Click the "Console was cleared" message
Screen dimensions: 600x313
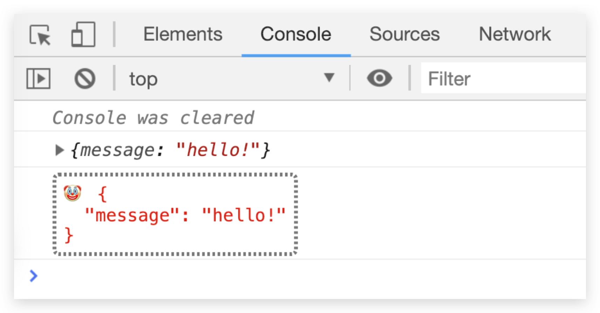153,118
